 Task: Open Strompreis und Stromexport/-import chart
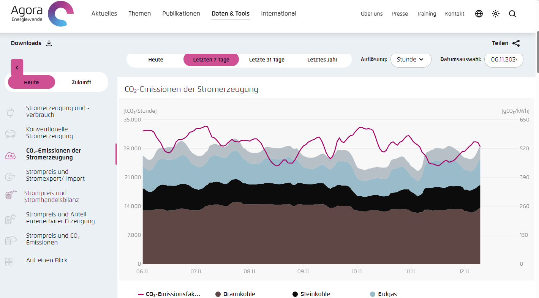click(55, 175)
